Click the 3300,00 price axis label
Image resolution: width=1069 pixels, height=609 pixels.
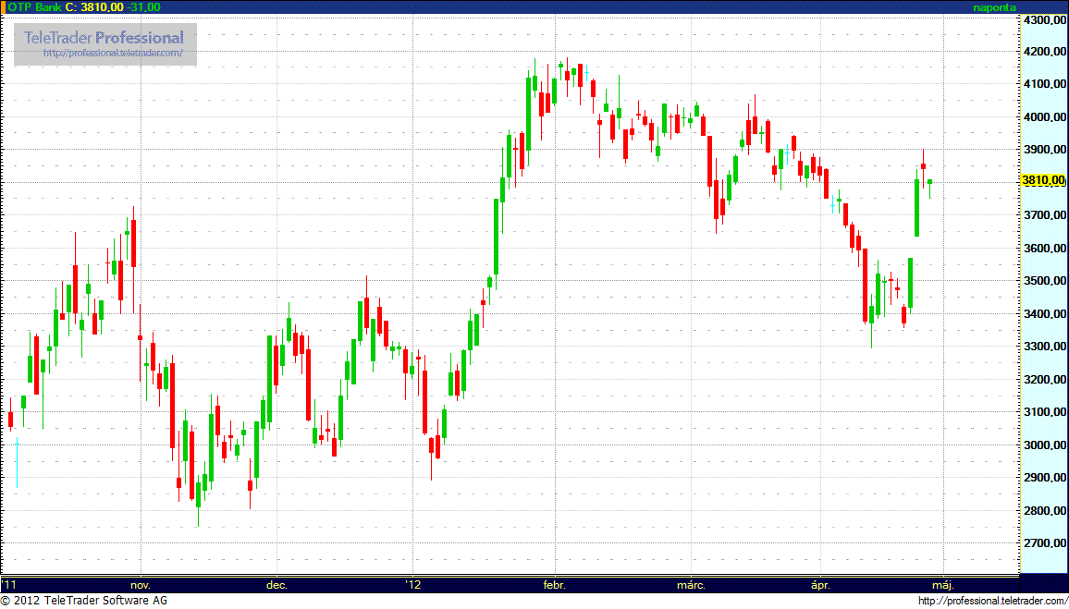point(1043,346)
